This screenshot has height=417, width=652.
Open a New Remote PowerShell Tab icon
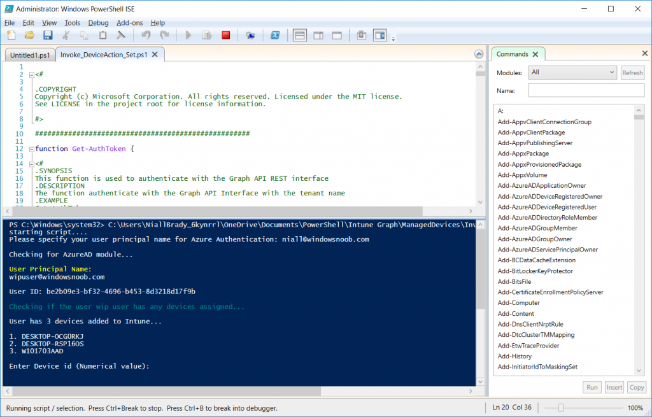tap(250, 36)
